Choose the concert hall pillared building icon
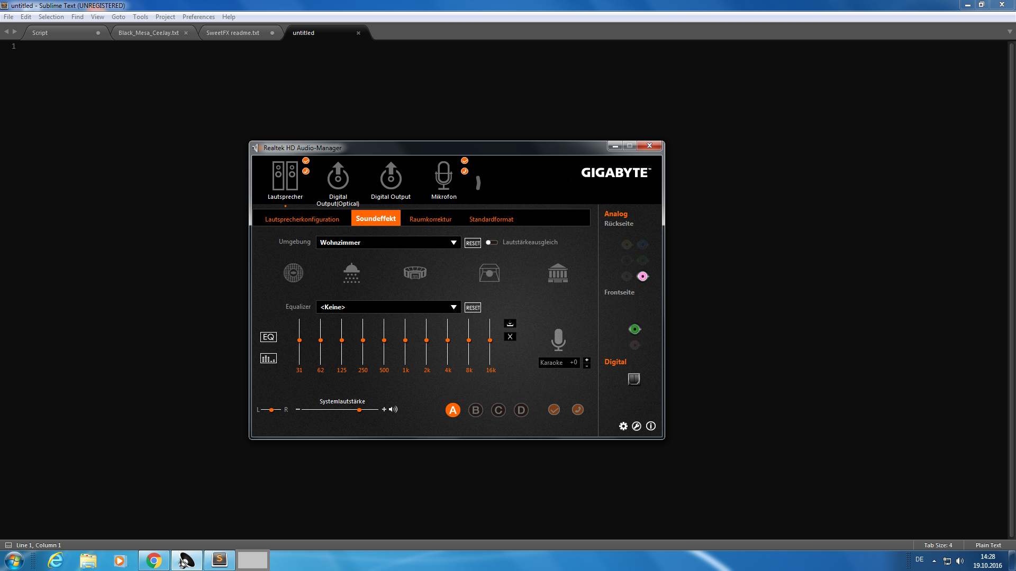The width and height of the screenshot is (1016, 571). pos(558,273)
